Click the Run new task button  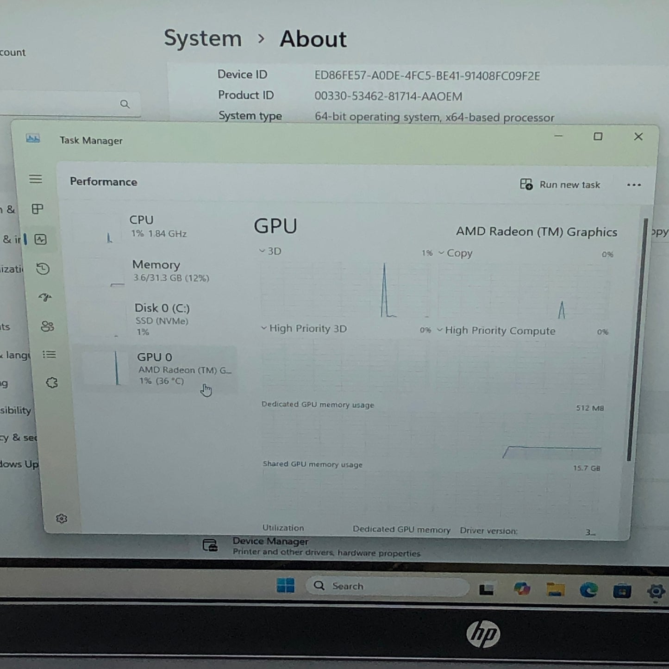tap(560, 185)
